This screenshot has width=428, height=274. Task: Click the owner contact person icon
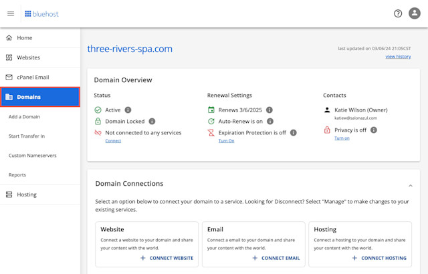327,110
